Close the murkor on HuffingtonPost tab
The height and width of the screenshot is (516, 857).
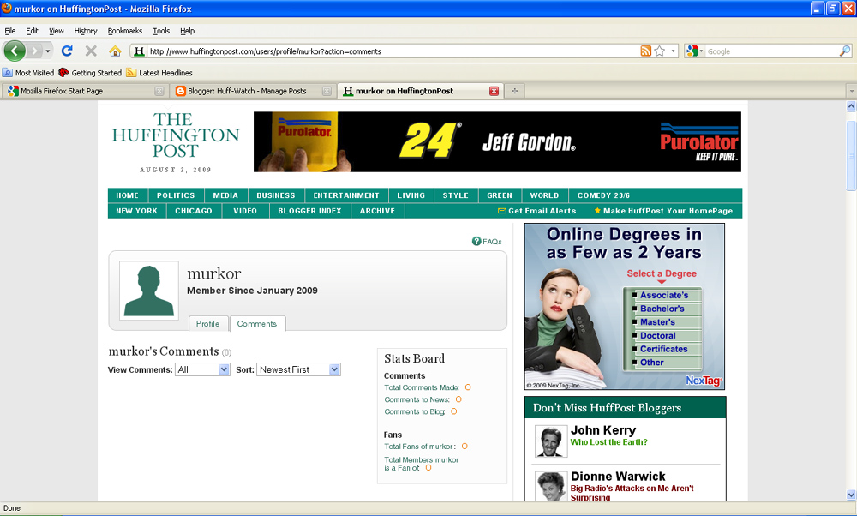(x=494, y=91)
